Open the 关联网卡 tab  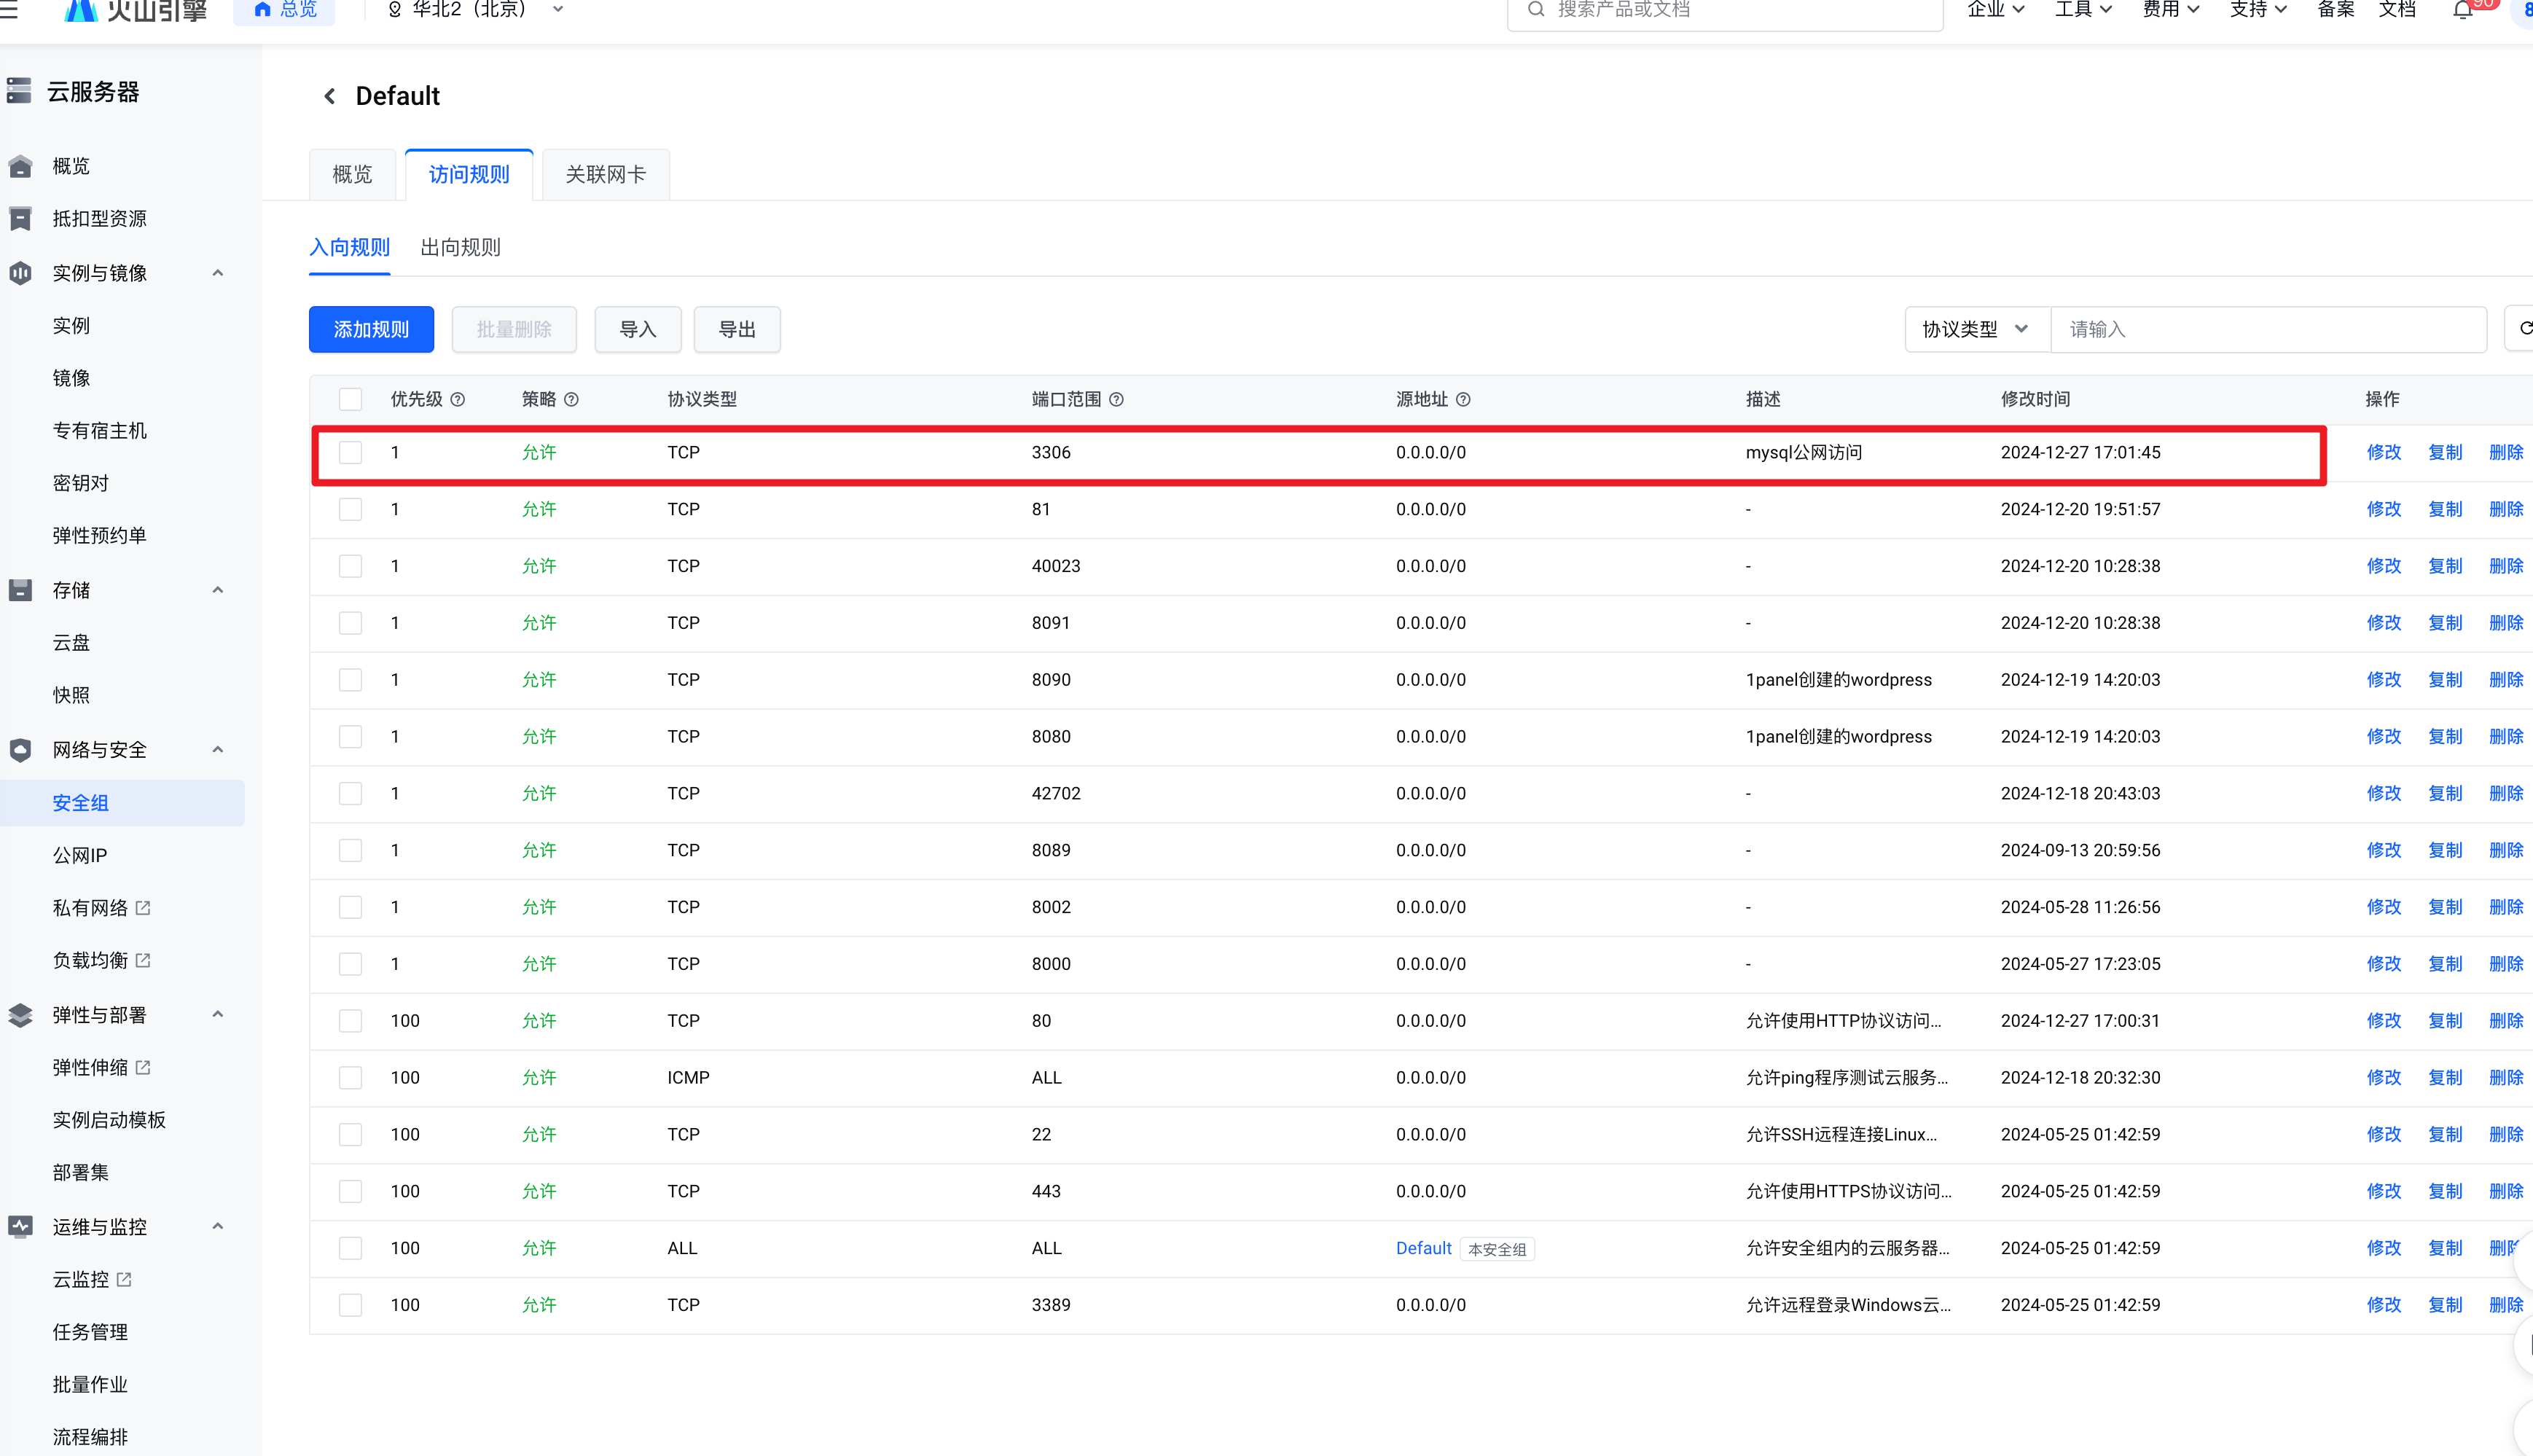[x=605, y=175]
